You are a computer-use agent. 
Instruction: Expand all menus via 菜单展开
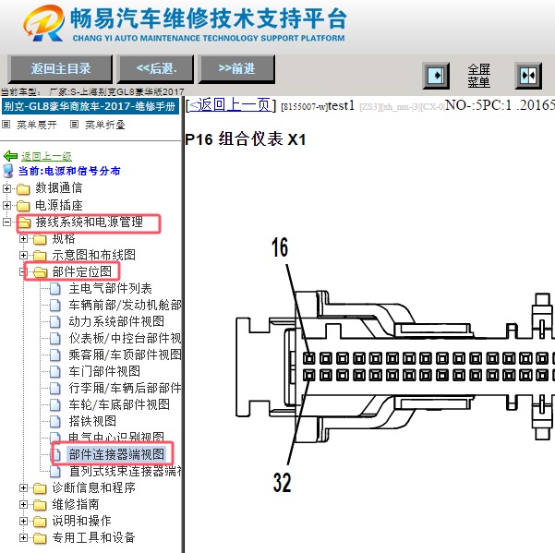pos(37,125)
